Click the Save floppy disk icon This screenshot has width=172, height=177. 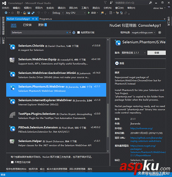click(29, 13)
